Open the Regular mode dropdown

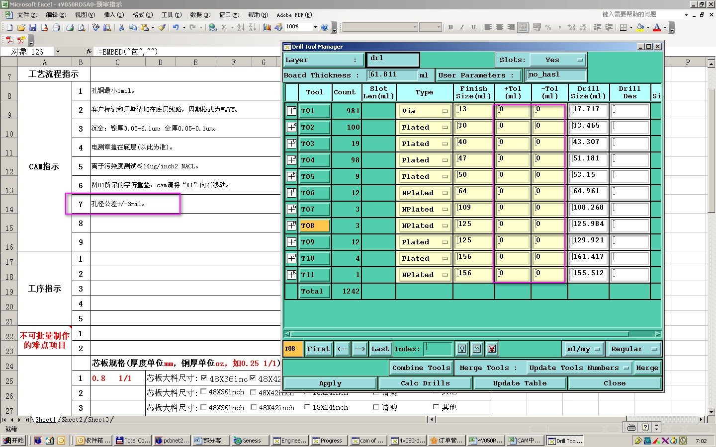[634, 349]
